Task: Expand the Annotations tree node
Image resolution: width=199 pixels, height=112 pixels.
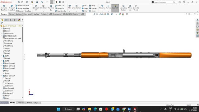Action: pos(1,33)
